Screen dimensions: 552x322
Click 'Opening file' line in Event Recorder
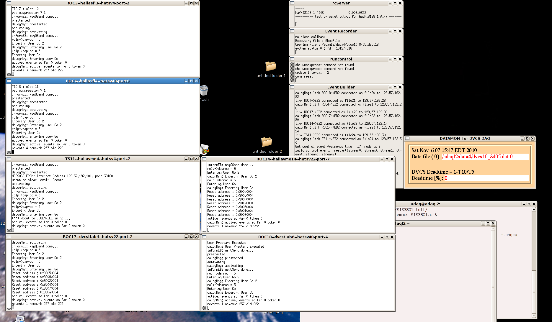click(337, 45)
